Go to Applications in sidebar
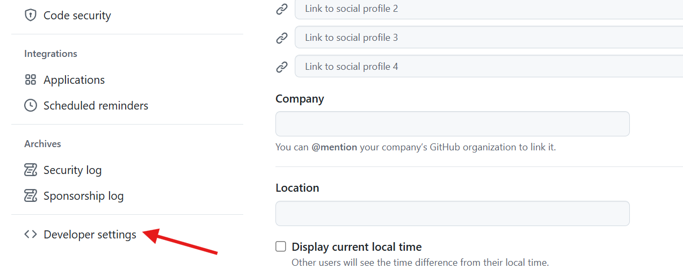683x276 pixels. click(74, 80)
